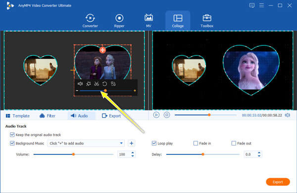Click the feedback chat icon in title bar
This screenshot has height=193, width=297.
(x=252, y=5)
